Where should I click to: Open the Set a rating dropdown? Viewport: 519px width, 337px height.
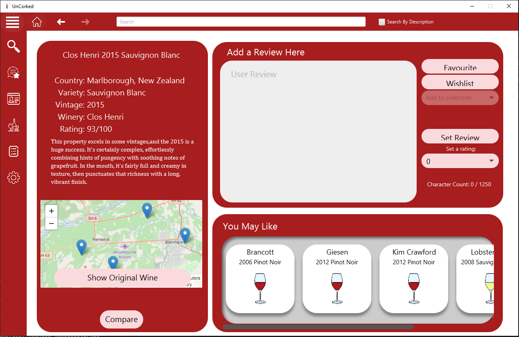click(x=460, y=161)
